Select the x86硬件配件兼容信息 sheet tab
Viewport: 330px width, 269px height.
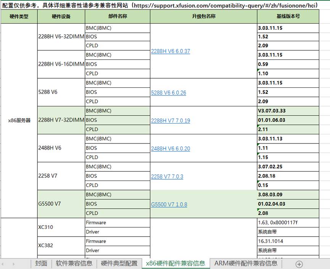(x=175, y=263)
